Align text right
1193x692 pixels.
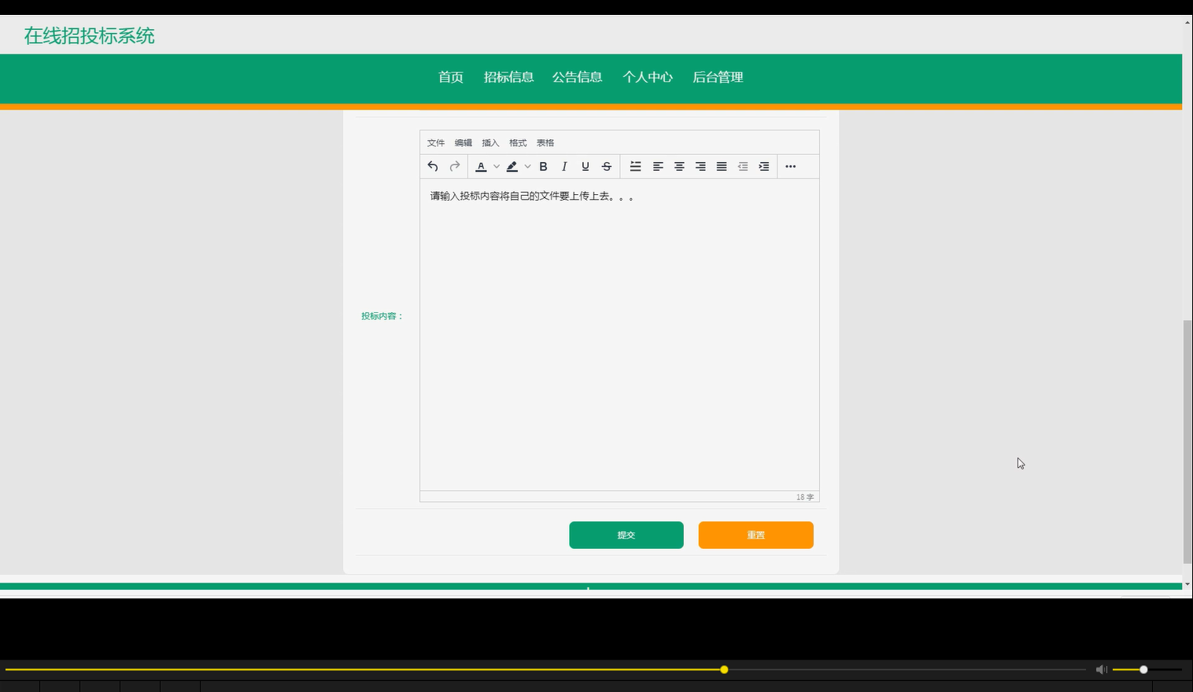coord(700,167)
